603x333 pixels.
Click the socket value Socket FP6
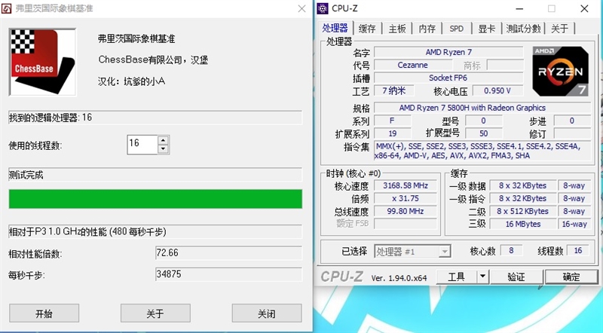(448, 78)
